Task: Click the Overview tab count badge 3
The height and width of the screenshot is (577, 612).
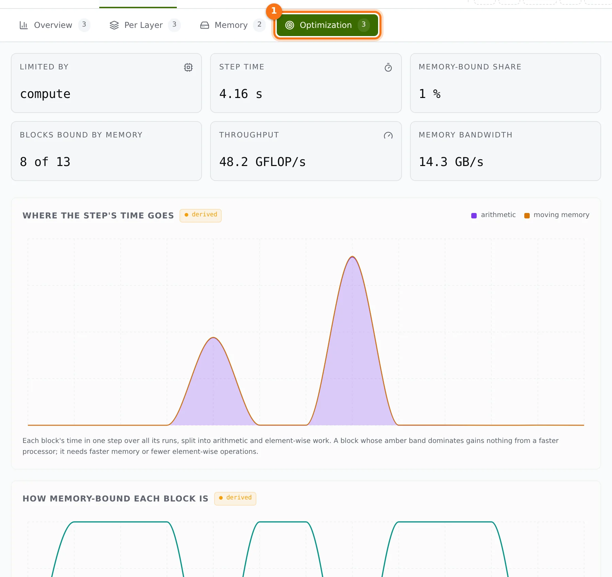Action: pyautogui.click(x=84, y=25)
